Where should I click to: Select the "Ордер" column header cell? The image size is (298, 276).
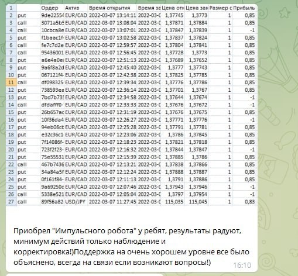[x=52, y=8]
